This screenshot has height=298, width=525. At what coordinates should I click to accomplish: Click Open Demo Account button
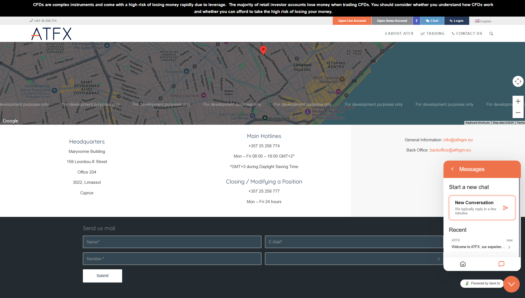pos(392,21)
